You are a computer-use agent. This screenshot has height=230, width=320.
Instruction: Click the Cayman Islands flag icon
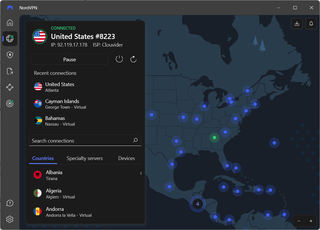38,104
